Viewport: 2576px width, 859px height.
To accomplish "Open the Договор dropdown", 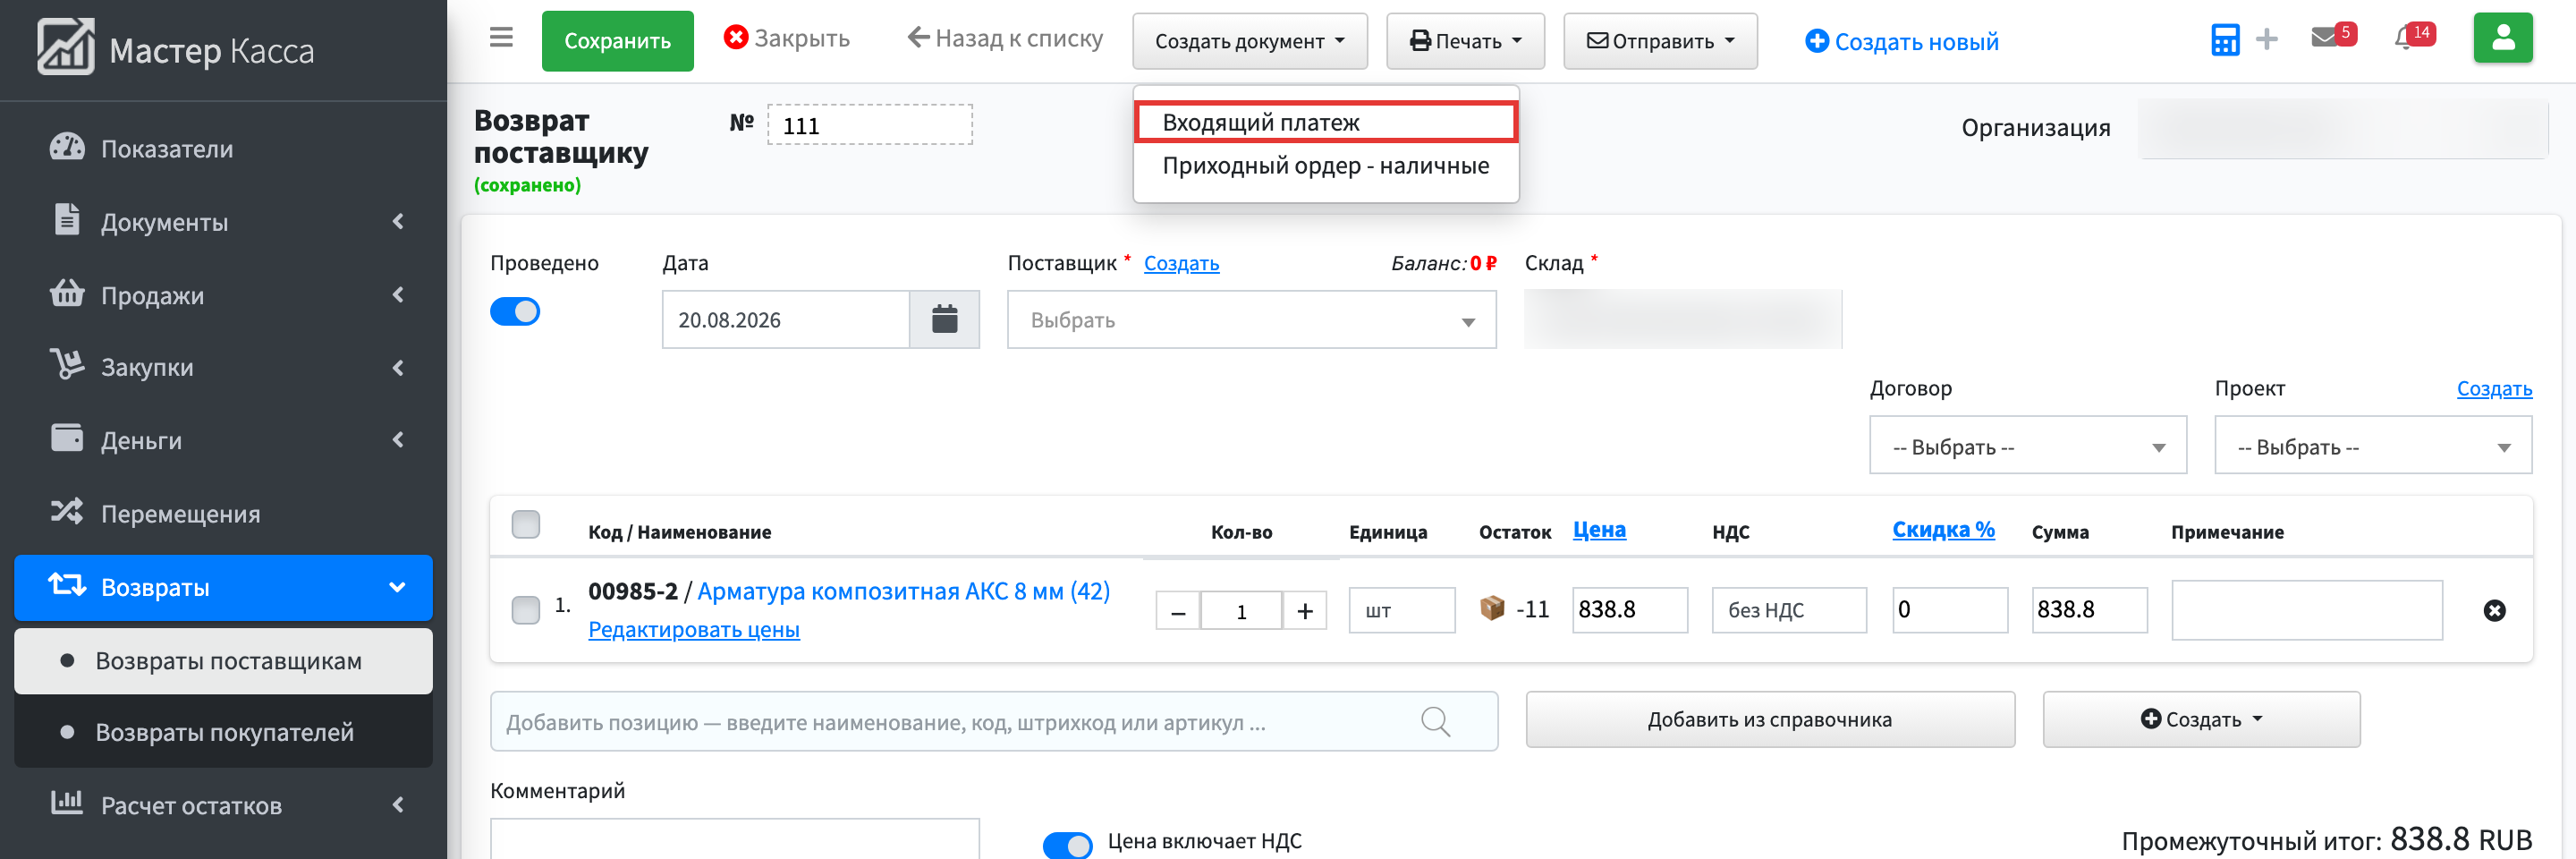I will pyautogui.click(x=2027, y=446).
